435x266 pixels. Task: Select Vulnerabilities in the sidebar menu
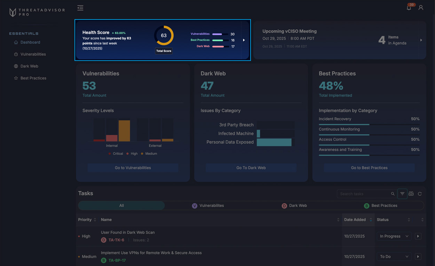click(33, 54)
